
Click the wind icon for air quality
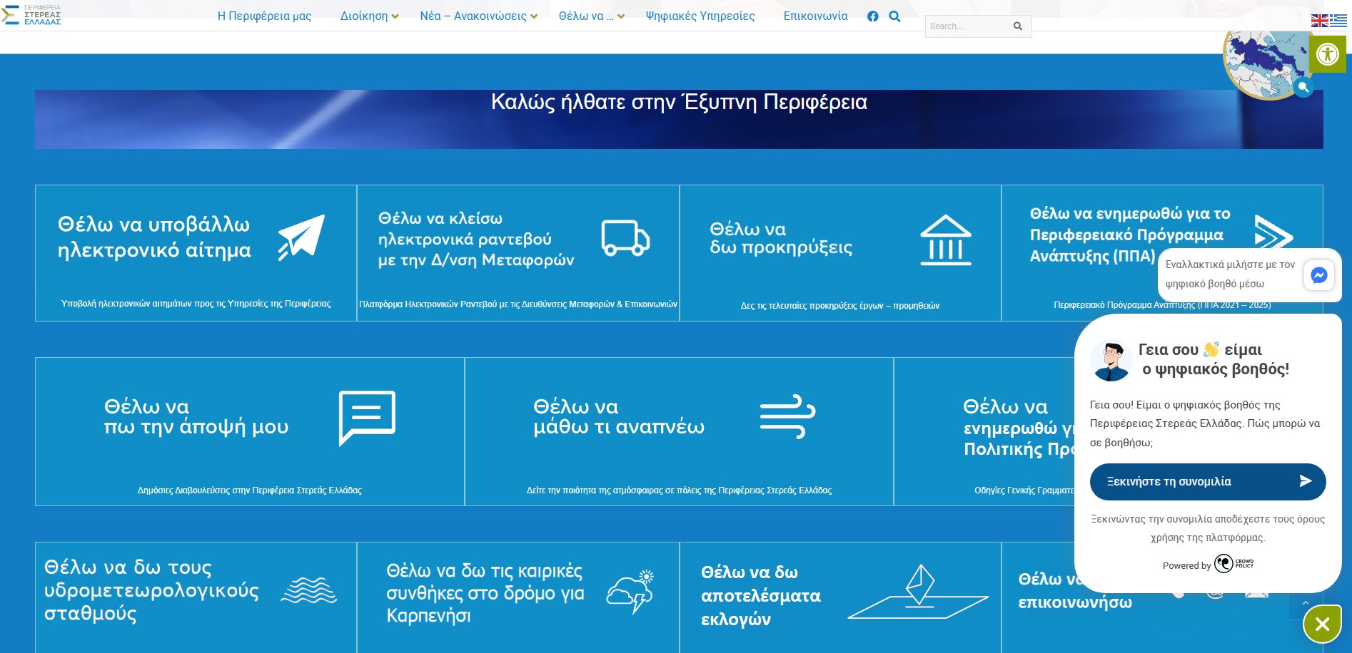(x=787, y=416)
